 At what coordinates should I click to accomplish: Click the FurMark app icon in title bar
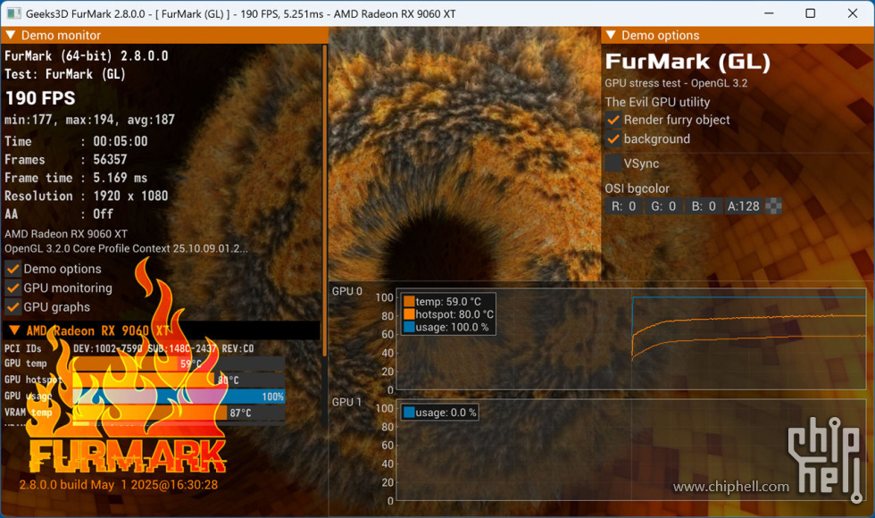point(13,13)
